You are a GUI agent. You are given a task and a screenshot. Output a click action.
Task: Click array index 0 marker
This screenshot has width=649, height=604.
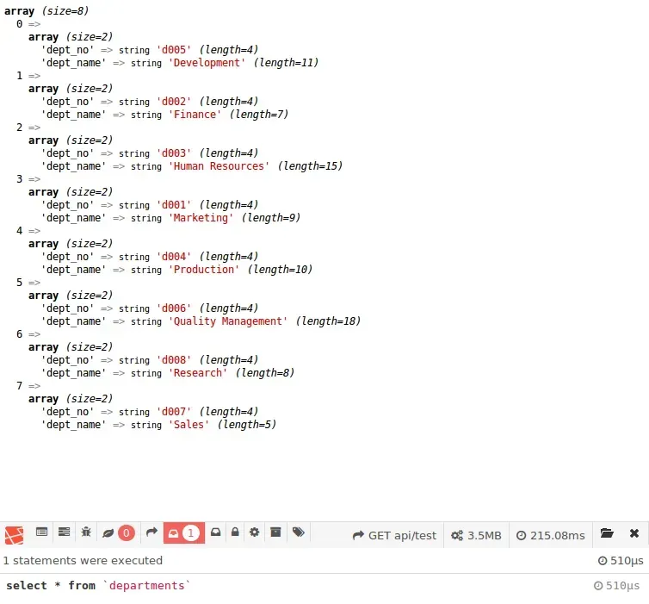(20, 24)
